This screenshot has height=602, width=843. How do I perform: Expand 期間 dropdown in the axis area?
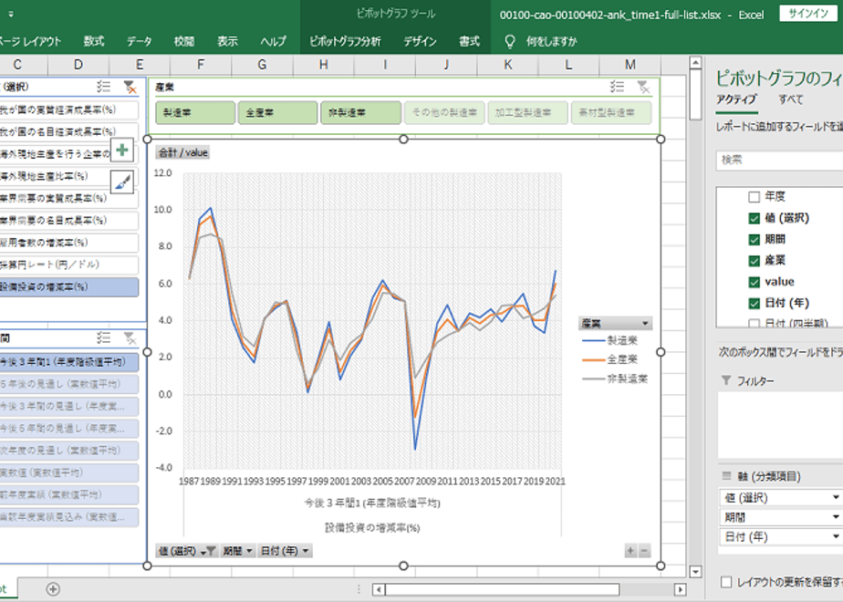[836, 517]
